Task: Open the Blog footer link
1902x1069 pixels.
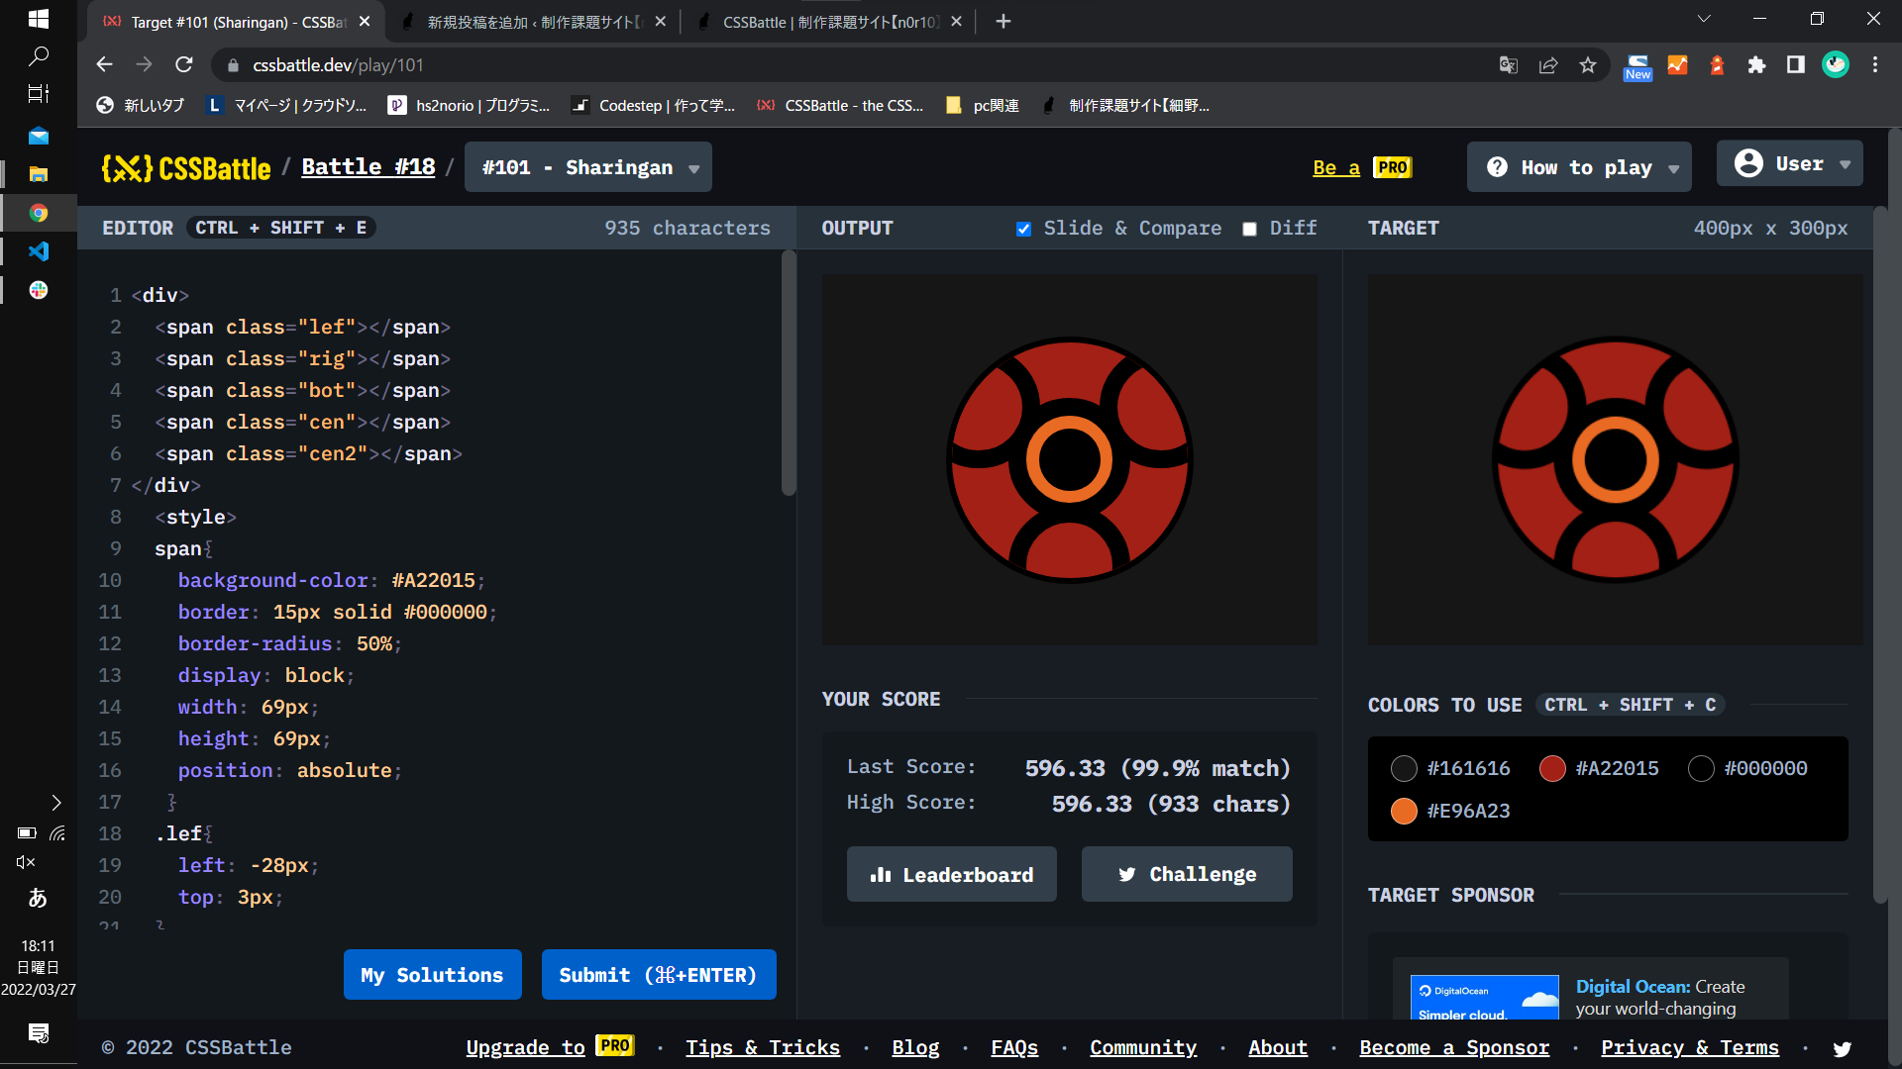Action: [x=914, y=1047]
